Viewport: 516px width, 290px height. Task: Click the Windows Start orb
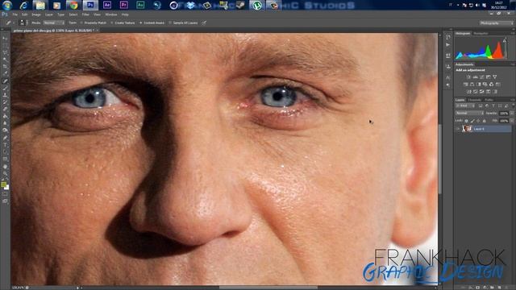(x=7, y=5)
